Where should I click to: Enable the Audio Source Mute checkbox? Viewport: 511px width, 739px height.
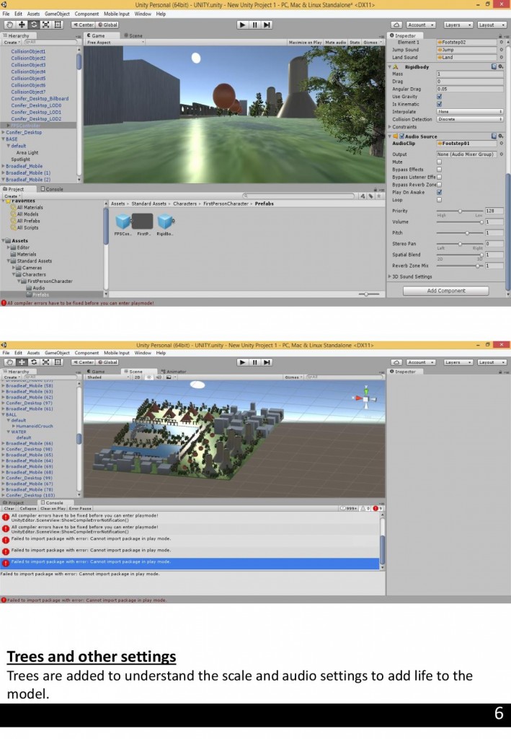[439, 162]
